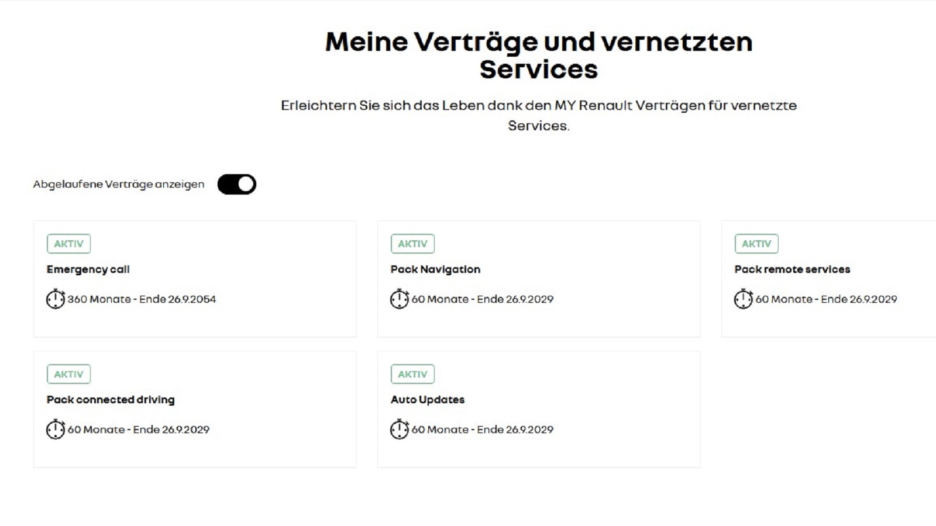Click the Pack Navigation stopwatch icon

tap(400, 299)
